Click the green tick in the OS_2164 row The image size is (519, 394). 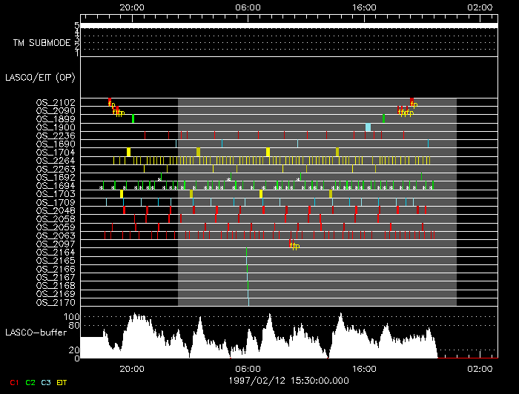pos(247,253)
